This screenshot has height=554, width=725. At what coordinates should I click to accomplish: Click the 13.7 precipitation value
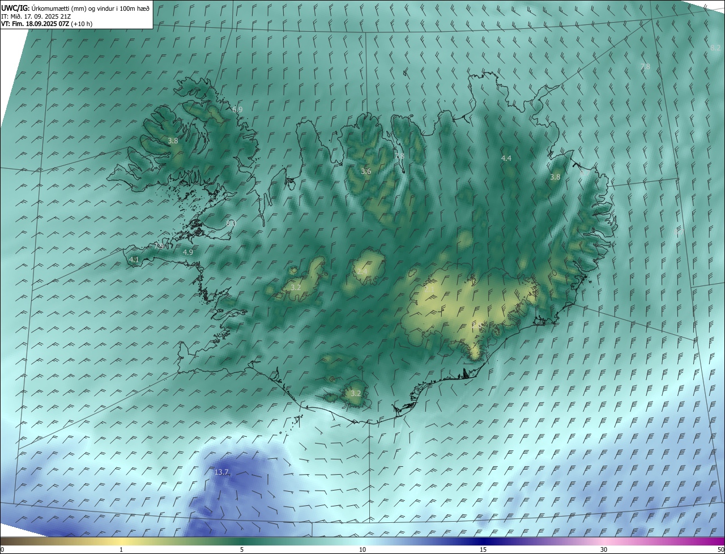pos(221,472)
